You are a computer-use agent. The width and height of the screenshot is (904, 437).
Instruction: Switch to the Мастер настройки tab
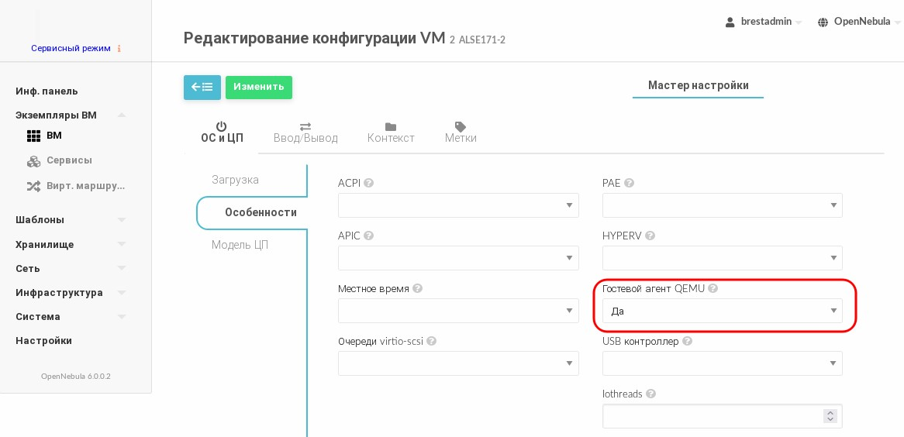coord(699,86)
